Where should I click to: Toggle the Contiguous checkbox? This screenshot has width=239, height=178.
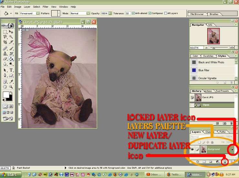tap(151, 14)
